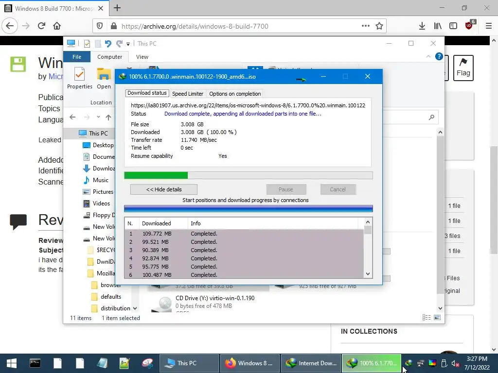Close the Windows 8 Build 7700 tab
The image size is (498, 373).
pos(101,8)
